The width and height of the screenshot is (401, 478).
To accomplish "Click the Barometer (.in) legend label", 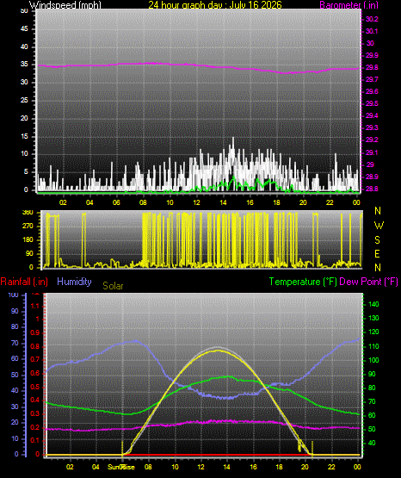I will (x=349, y=5).
